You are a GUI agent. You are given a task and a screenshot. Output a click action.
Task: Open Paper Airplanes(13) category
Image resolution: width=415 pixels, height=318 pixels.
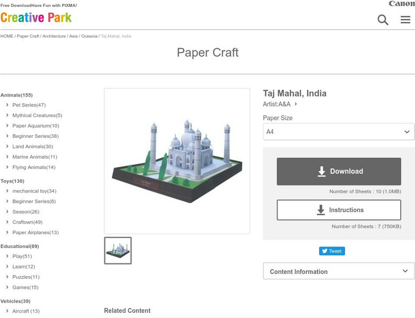[36, 232]
